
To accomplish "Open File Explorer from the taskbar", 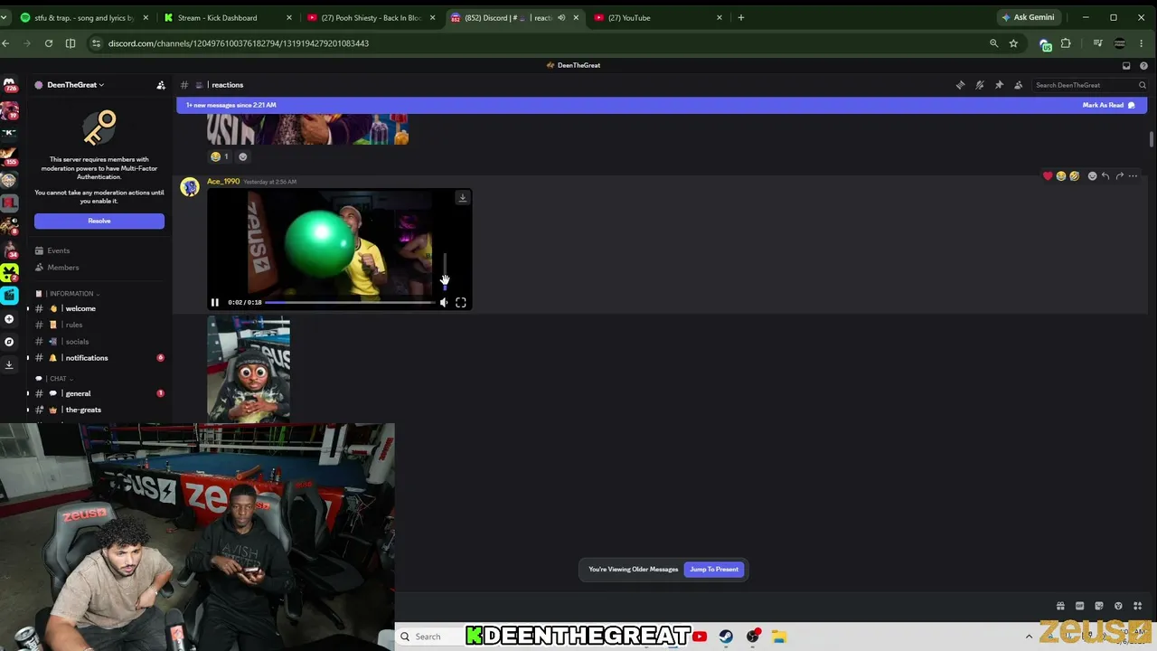I will click(778, 637).
